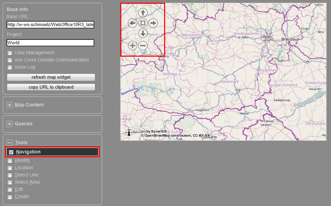
Task: Disable the Navigation tool
Action: [x=11, y=151]
